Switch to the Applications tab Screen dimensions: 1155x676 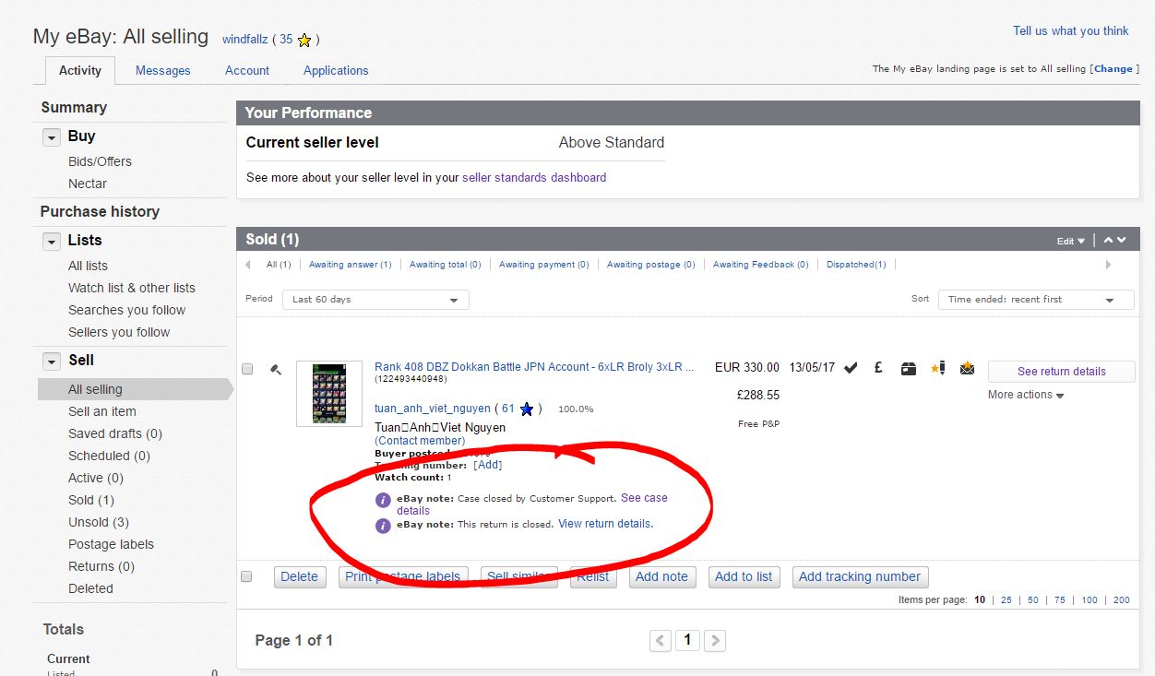pos(336,70)
